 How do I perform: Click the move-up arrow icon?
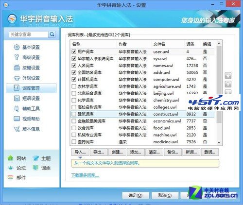(x=228, y=84)
